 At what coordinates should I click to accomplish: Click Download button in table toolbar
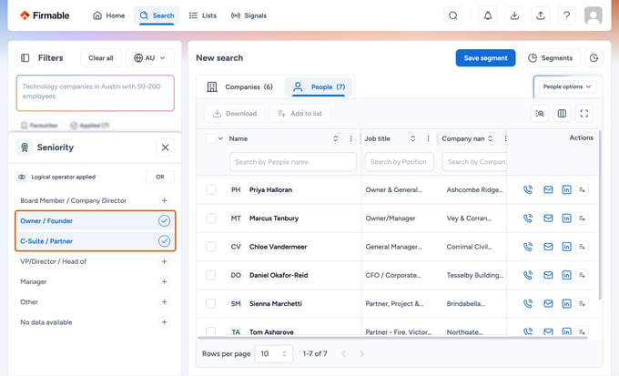[x=235, y=114]
